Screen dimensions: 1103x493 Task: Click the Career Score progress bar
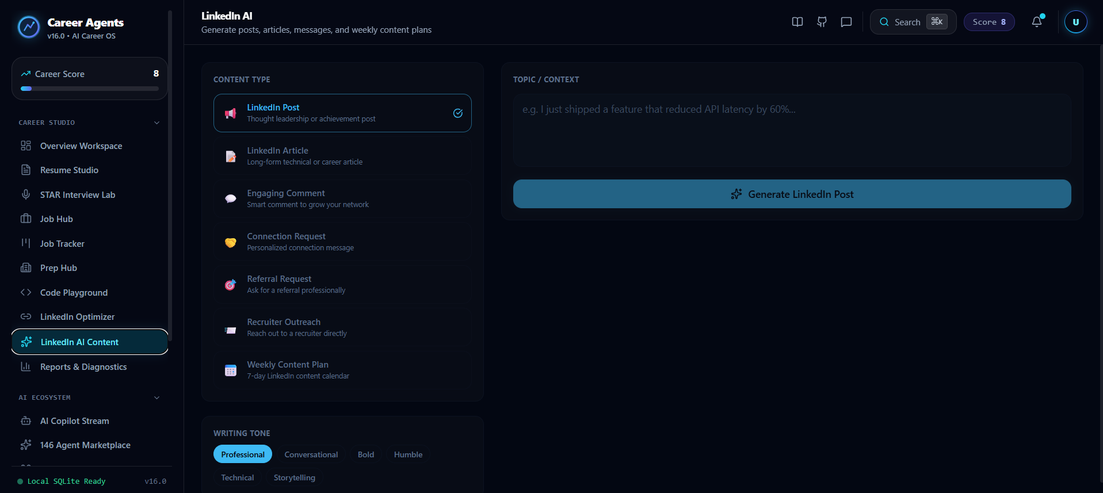pos(90,89)
